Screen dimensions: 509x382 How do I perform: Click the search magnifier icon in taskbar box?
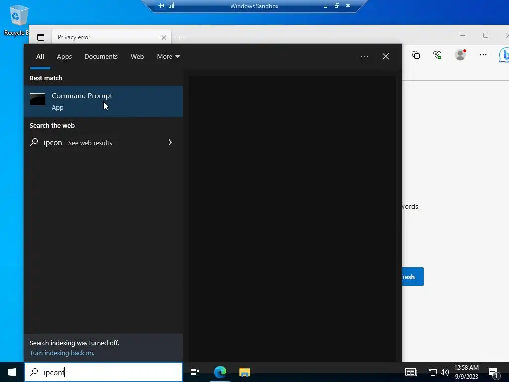pyautogui.click(x=34, y=372)
